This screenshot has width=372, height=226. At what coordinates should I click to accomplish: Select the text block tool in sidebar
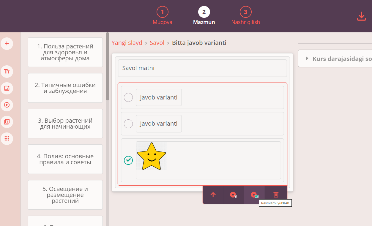[x=7, y=72]
